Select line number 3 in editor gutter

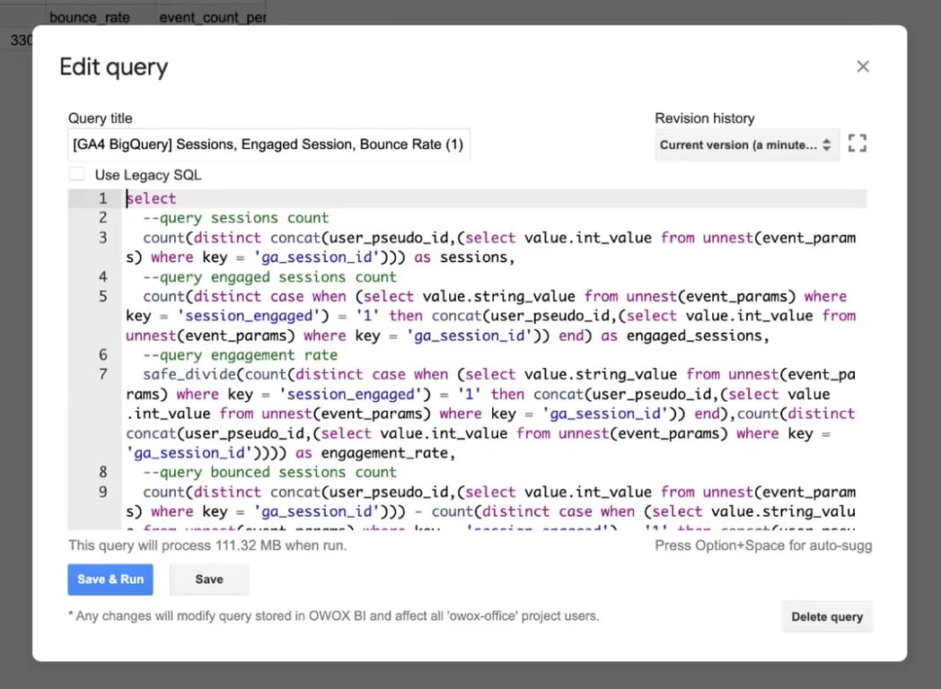pyautogui.click(x=102, y=238)
